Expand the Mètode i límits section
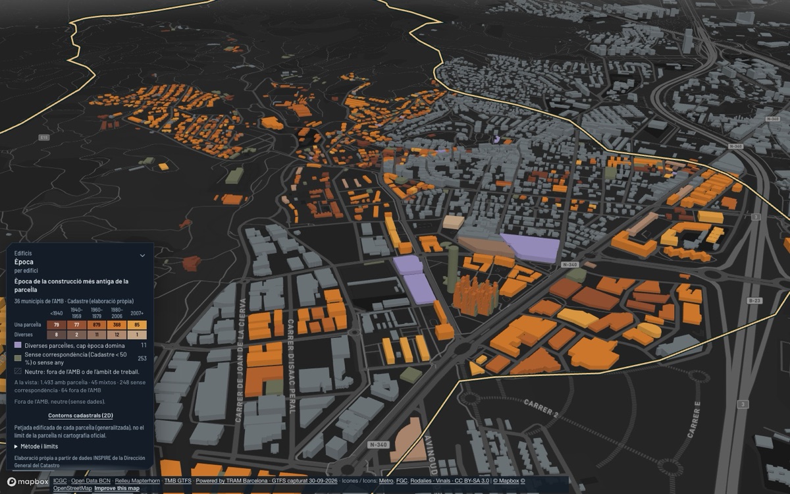Image resolution: width=790 pixels, height=494 pixels. click(36, 447)
